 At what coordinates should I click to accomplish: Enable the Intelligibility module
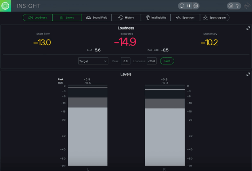pos(156,18)
